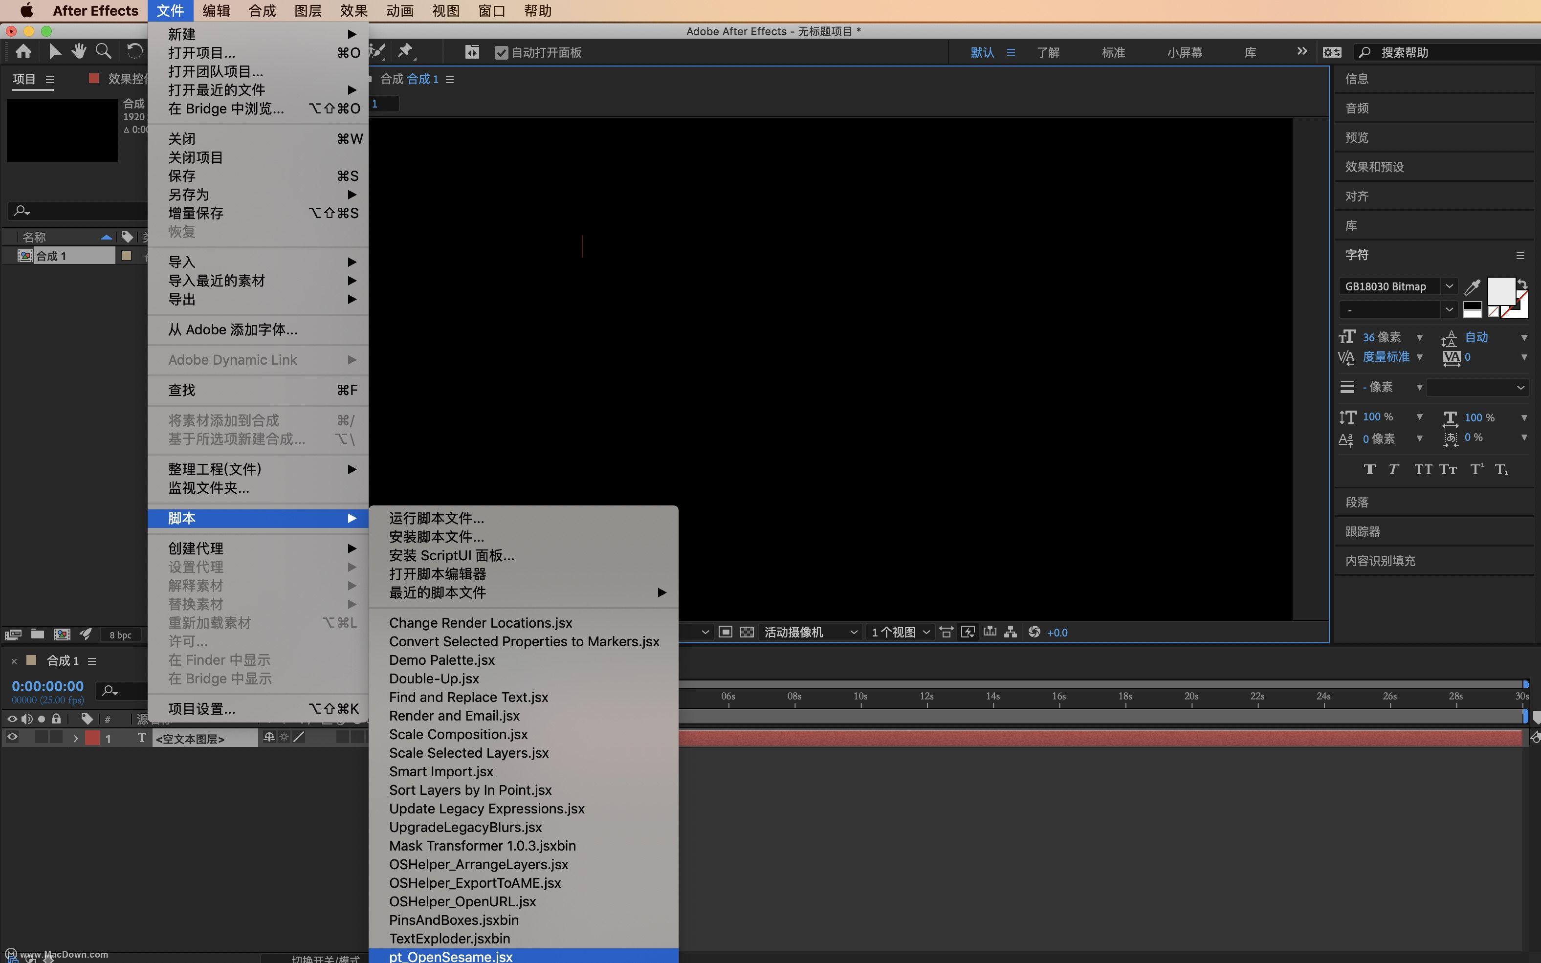Toggle quality slash switch on layer

[299, 738]
